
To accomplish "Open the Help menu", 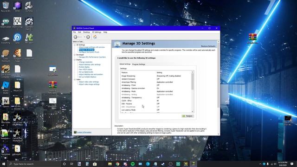I will coord(105,32).
